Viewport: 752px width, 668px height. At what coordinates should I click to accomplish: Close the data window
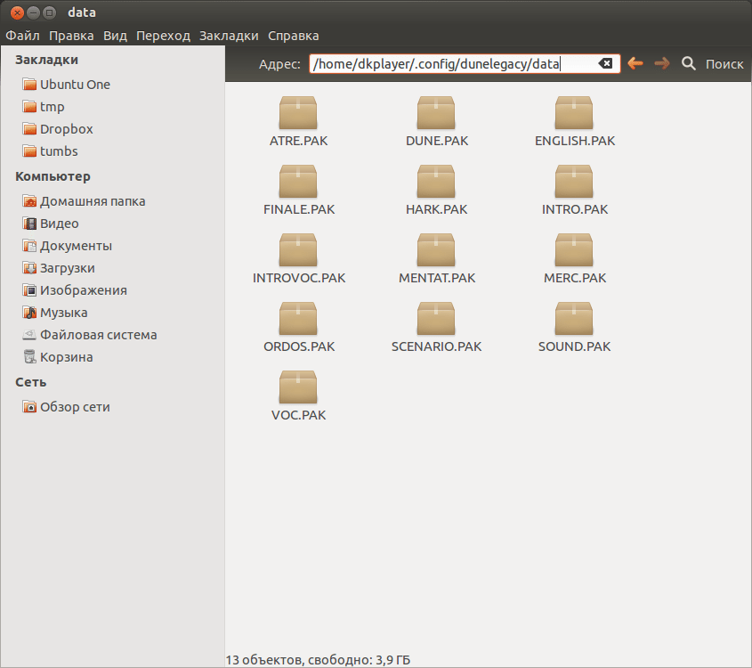pos(17,12)
